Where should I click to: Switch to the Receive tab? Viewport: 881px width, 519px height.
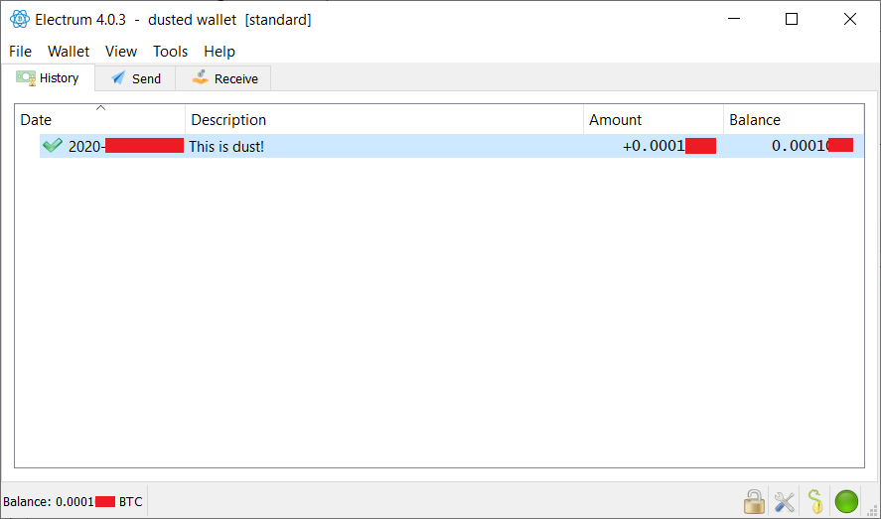click(x=223, y=78)
